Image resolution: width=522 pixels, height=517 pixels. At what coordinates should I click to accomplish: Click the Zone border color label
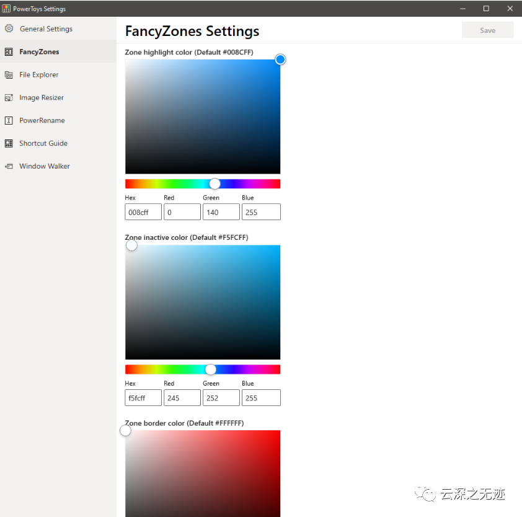[184, 423]
